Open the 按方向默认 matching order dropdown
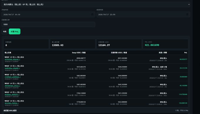 tap(96, 4)
